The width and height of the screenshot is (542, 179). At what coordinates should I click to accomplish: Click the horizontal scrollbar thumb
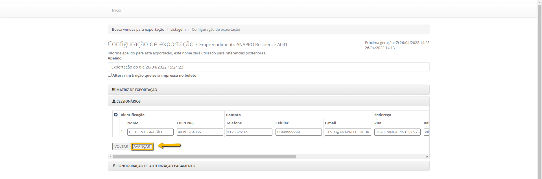pyautogui.click(x=204, y=157)
